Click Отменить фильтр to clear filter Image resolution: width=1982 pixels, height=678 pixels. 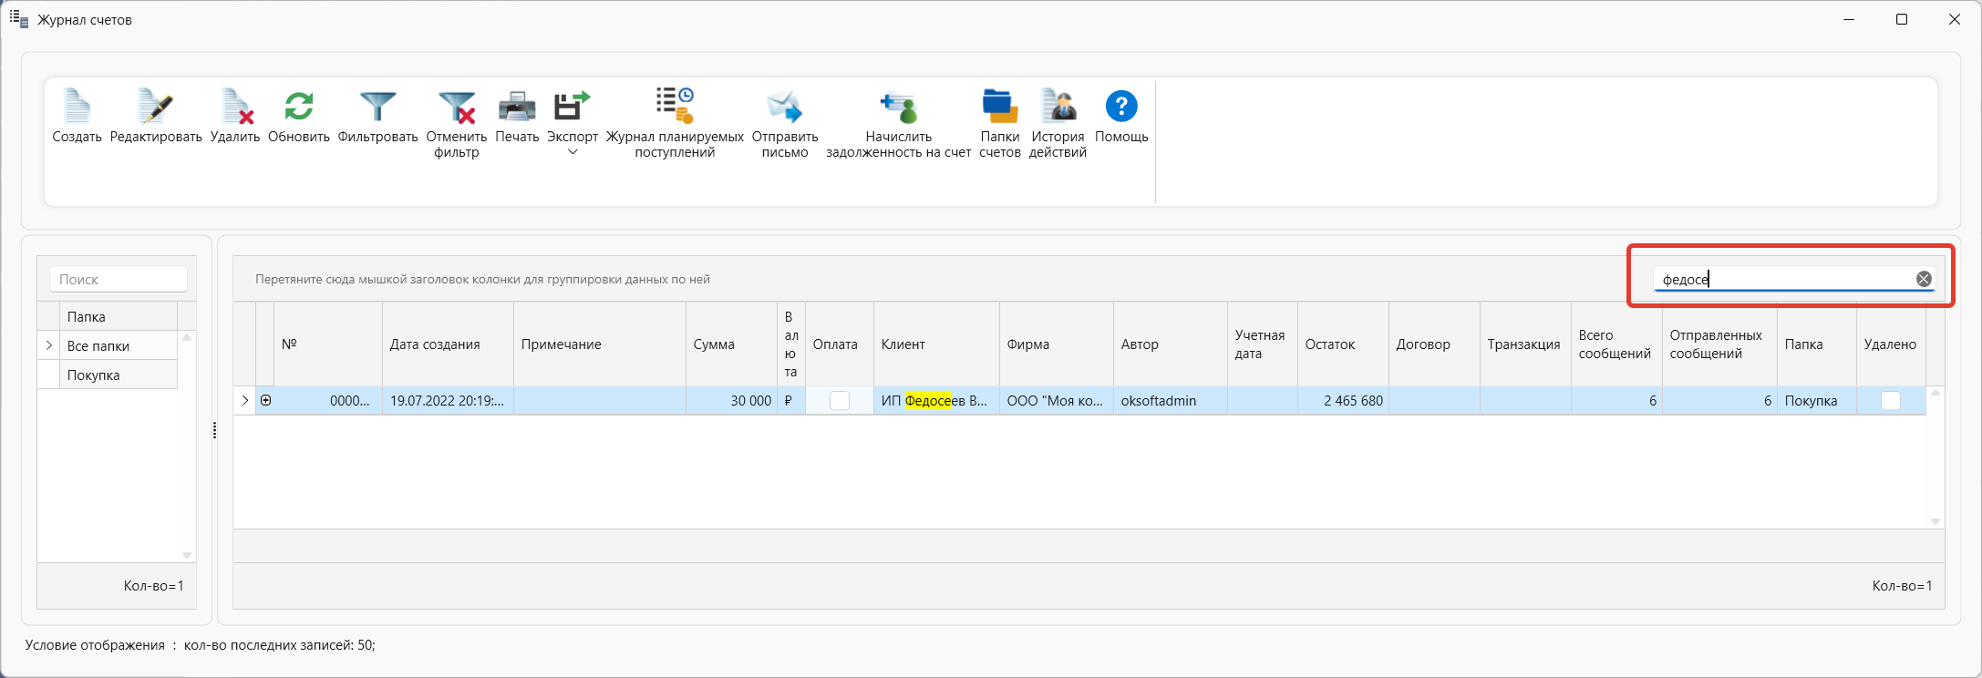tap(457, 108)
